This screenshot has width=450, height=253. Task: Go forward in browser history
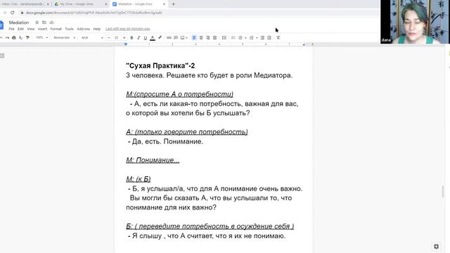pyautogui.click(x=4, y=13)
